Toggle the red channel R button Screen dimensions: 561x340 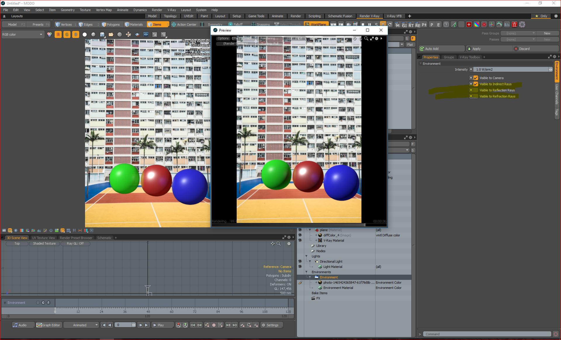pos(58,34)
